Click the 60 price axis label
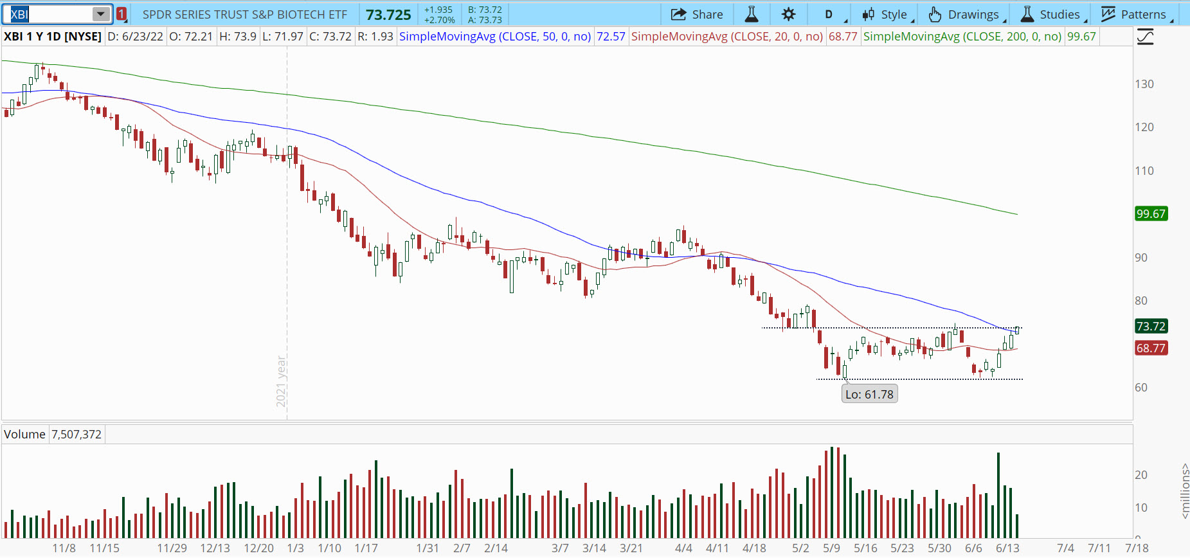Image resolution: width=1190 pixels, height=558 pixels. coord(1141,388)
